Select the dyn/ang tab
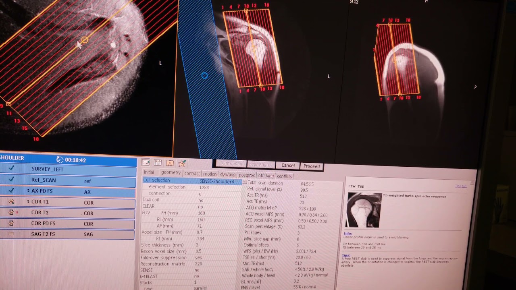The image size is (516, 290). click(x=228, y=174)
